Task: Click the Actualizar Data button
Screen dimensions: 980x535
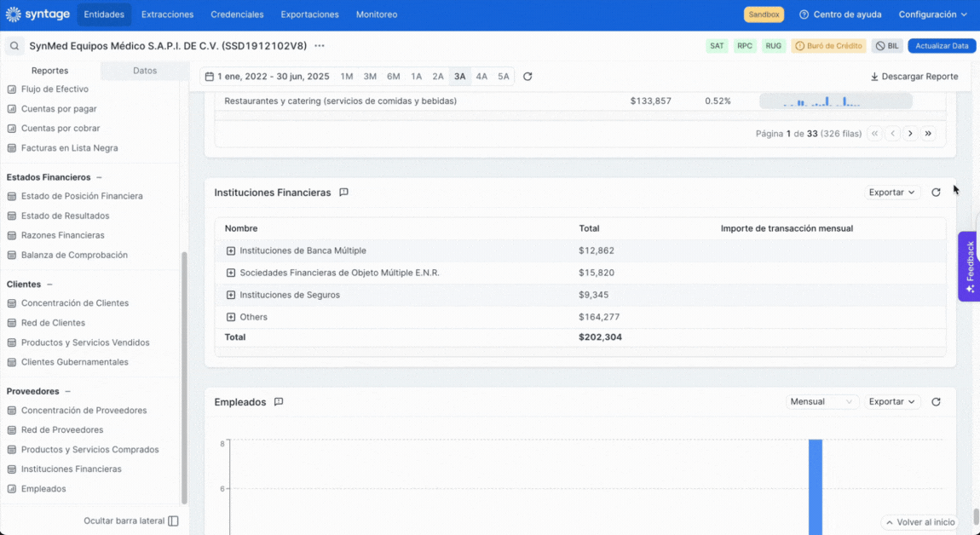Action: coord(942,46)
